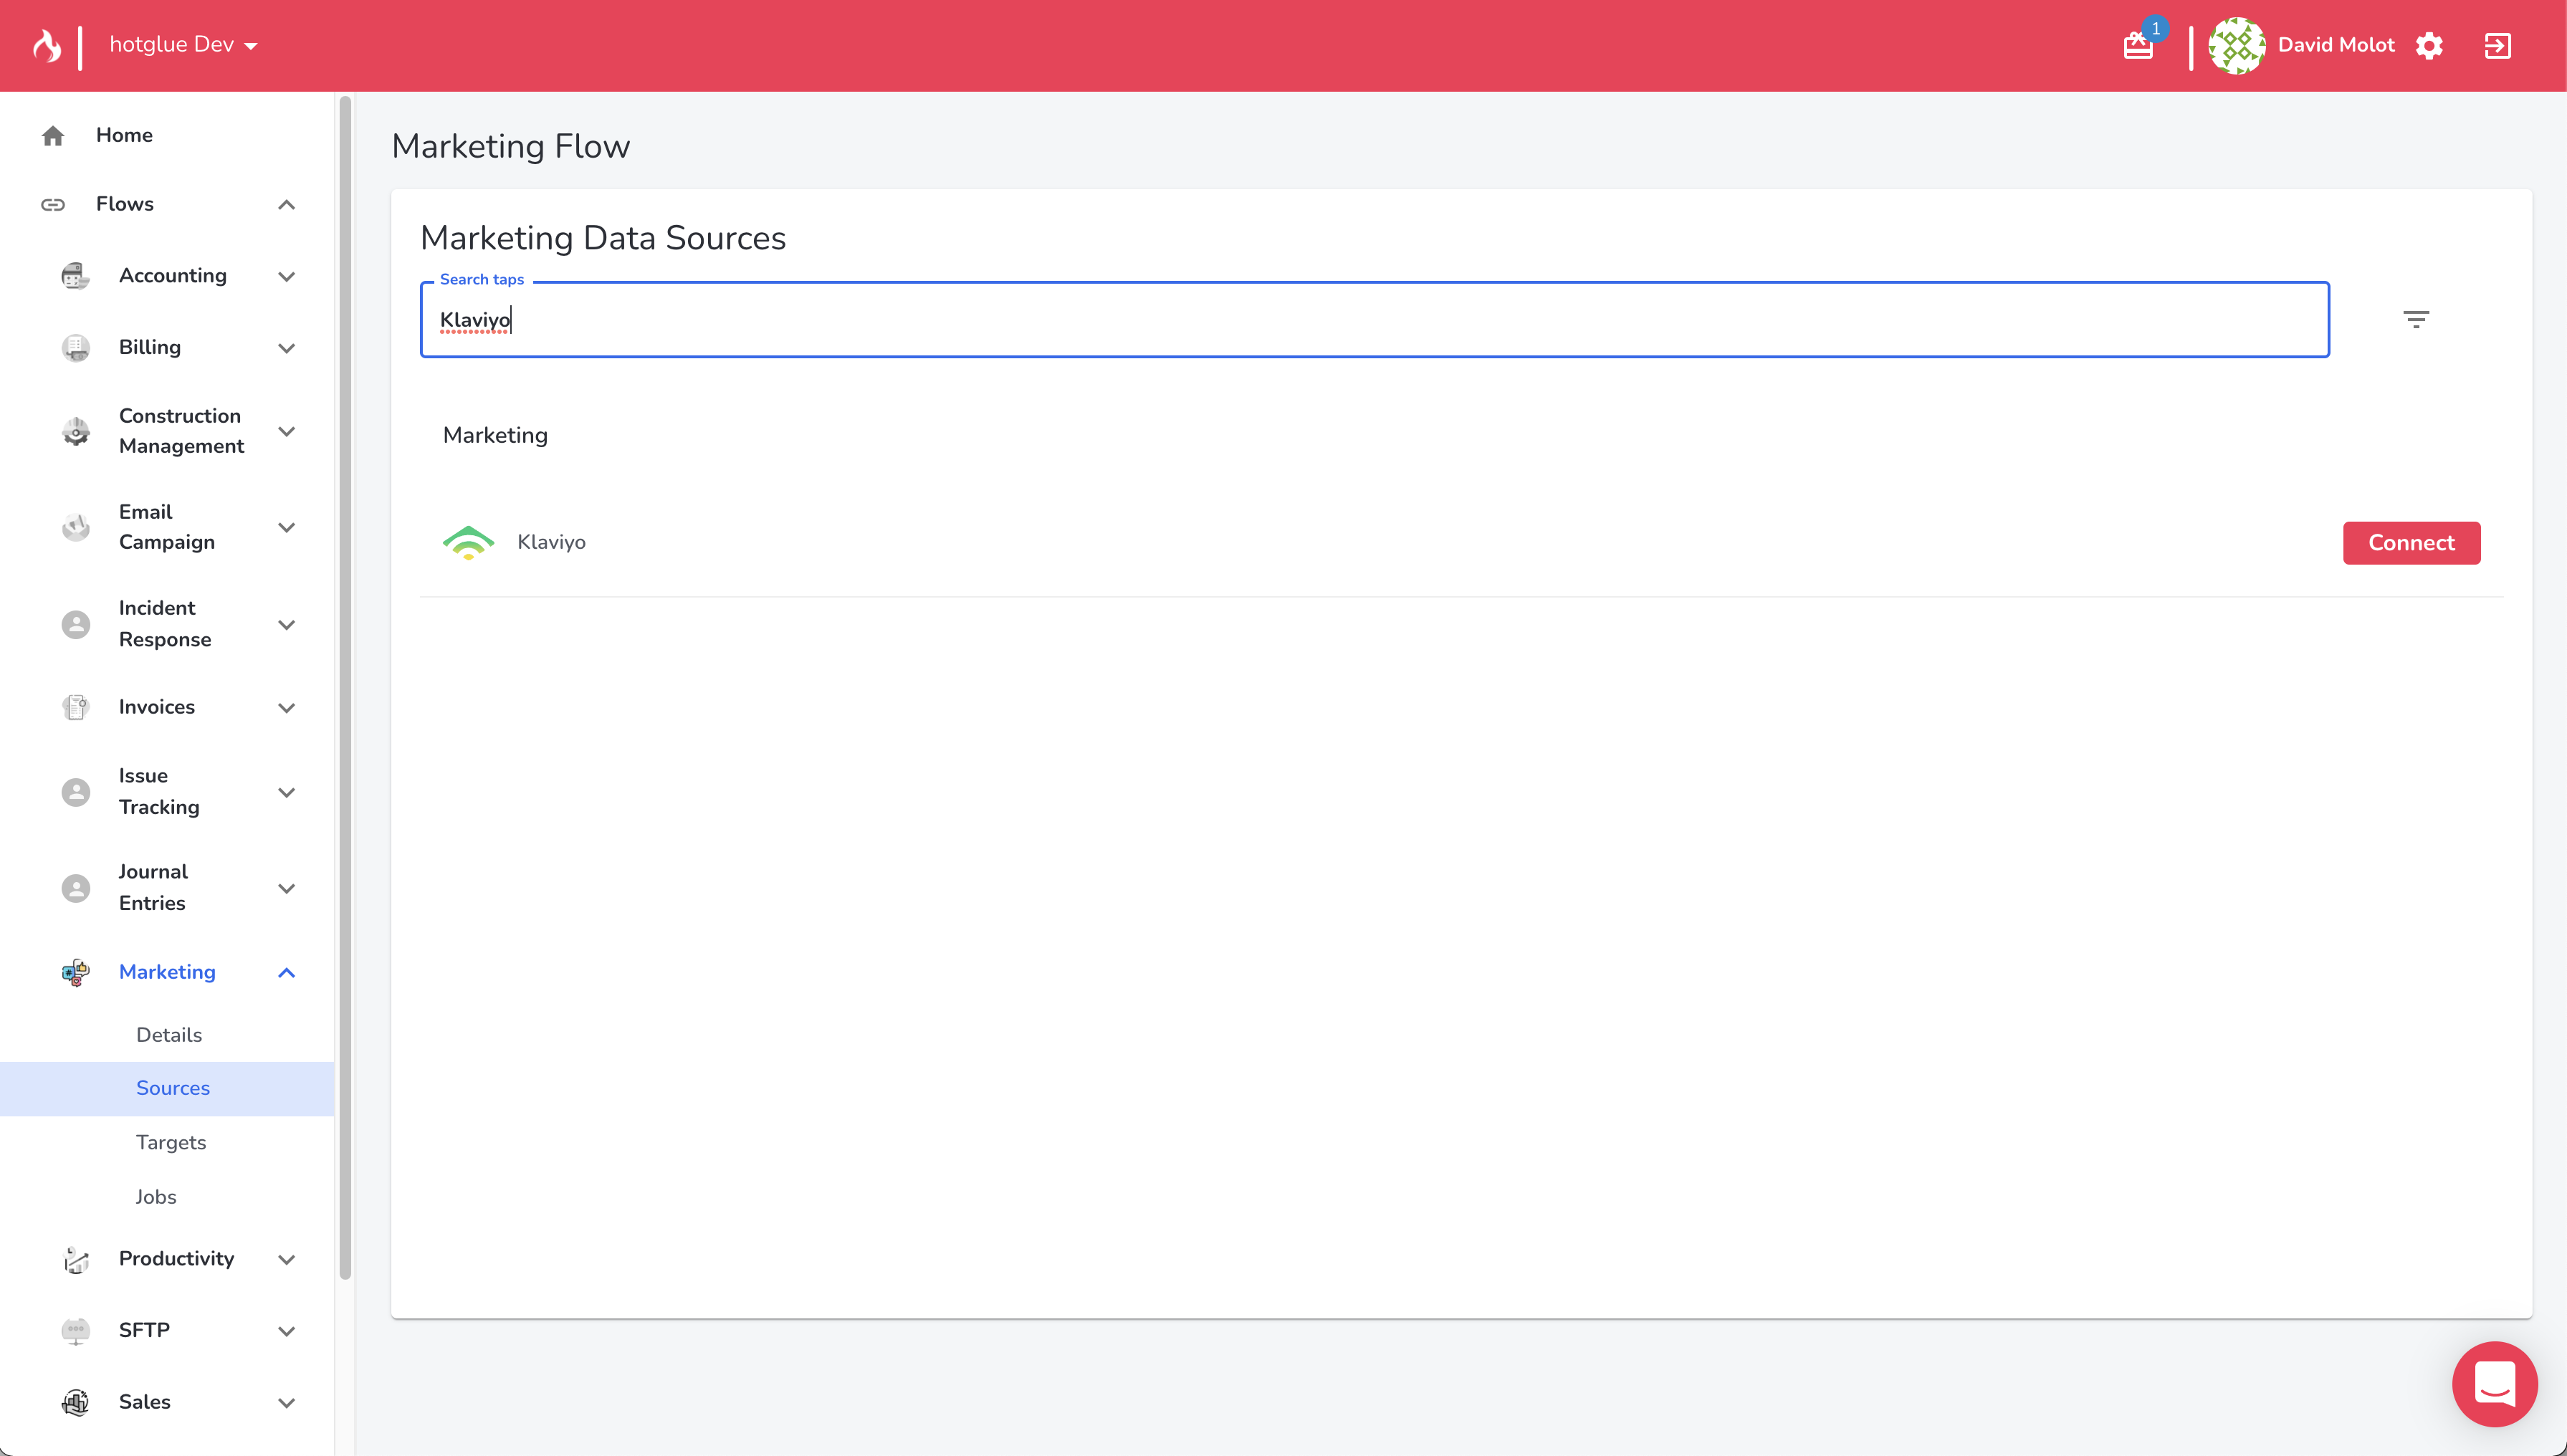Select the Sources sidebar item
The image size is (2567, 1456).
coord(167,1088)
